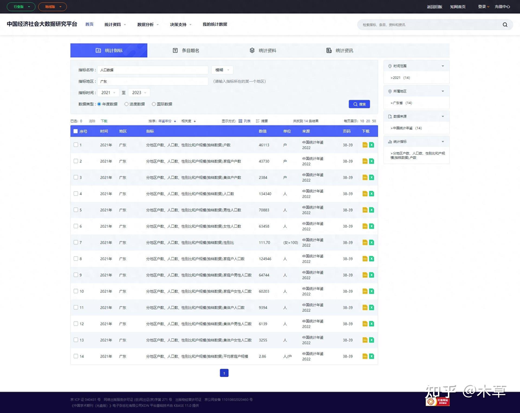Image resolution: width=520 pixels, height=413 pixels.
Task: Open the 2021 start year dropdown
Action: [x=108, y=93]
